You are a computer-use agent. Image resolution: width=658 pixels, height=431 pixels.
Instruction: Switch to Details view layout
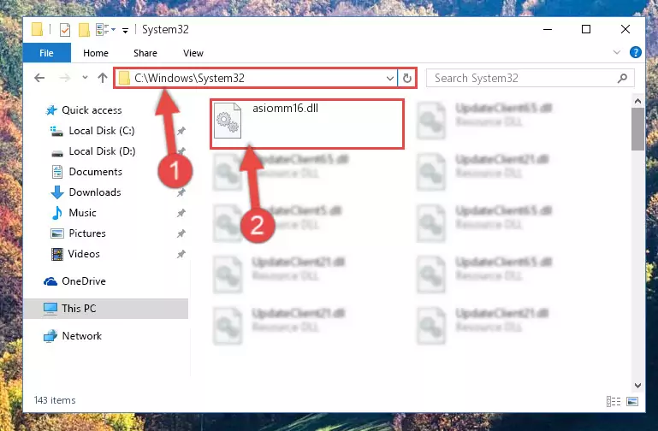[x=614, y=401]
